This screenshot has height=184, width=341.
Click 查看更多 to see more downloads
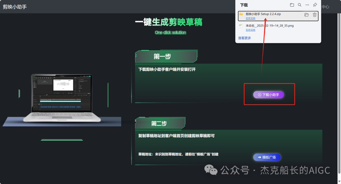(244, 38)
